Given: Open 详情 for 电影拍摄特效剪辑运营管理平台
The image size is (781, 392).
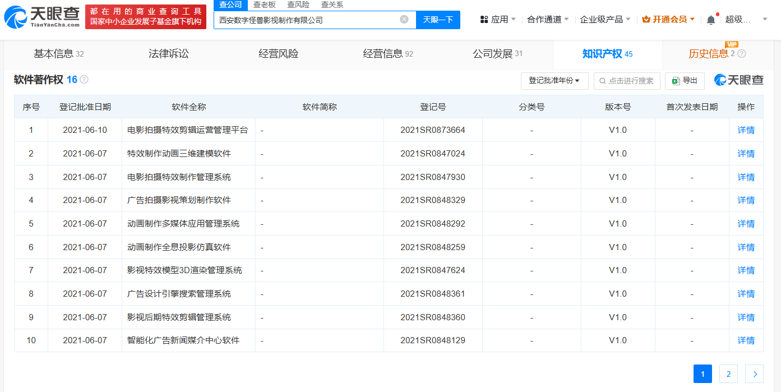Looking at the screenshot, I should (x=746, y=130).
